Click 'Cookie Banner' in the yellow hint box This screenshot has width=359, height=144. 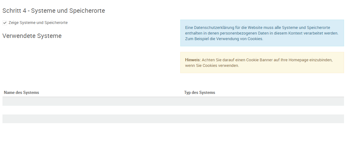(260, 60)
